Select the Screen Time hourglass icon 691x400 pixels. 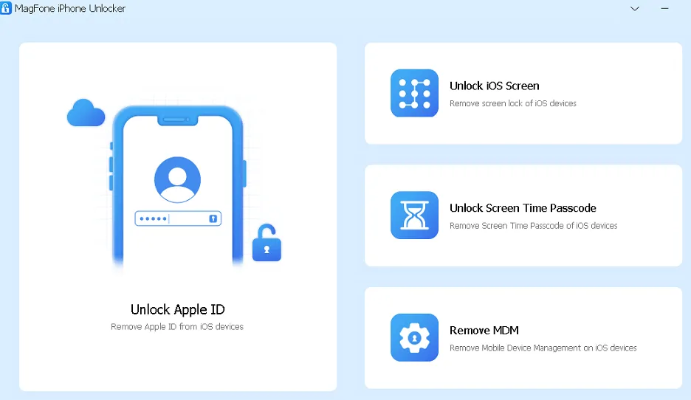pyautogui.click(x=414, y=215)
